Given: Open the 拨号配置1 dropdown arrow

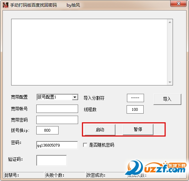Looking at the screenshot, I should tap(75, 97).
